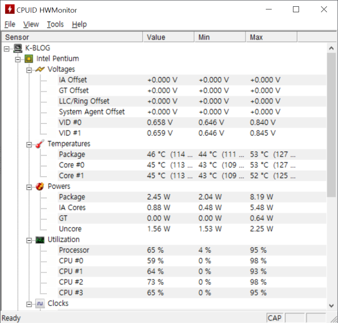This screenshot has height=323, width=338.
Task: Collapse the K-BLOG tree node
Action: pos(6,48)
